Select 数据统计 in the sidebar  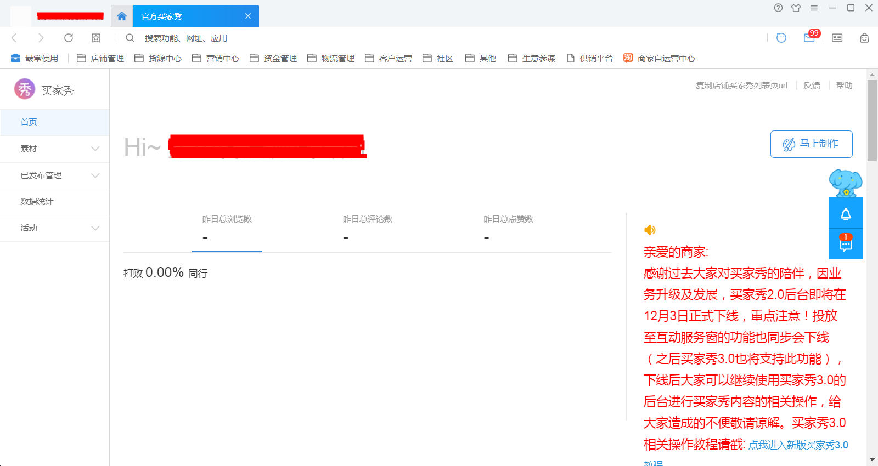point(37,202)
